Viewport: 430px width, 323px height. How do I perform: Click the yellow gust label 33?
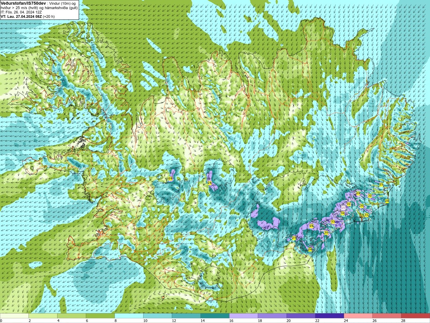(x=333, y=221)
